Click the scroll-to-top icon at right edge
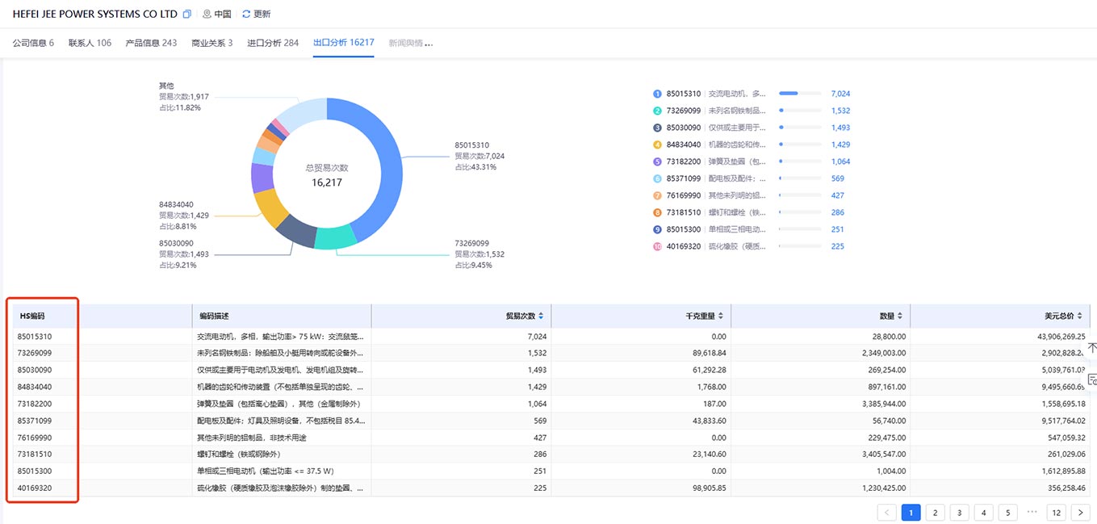This screenshot has height=524, width=1097. [x=1091, y=348]
